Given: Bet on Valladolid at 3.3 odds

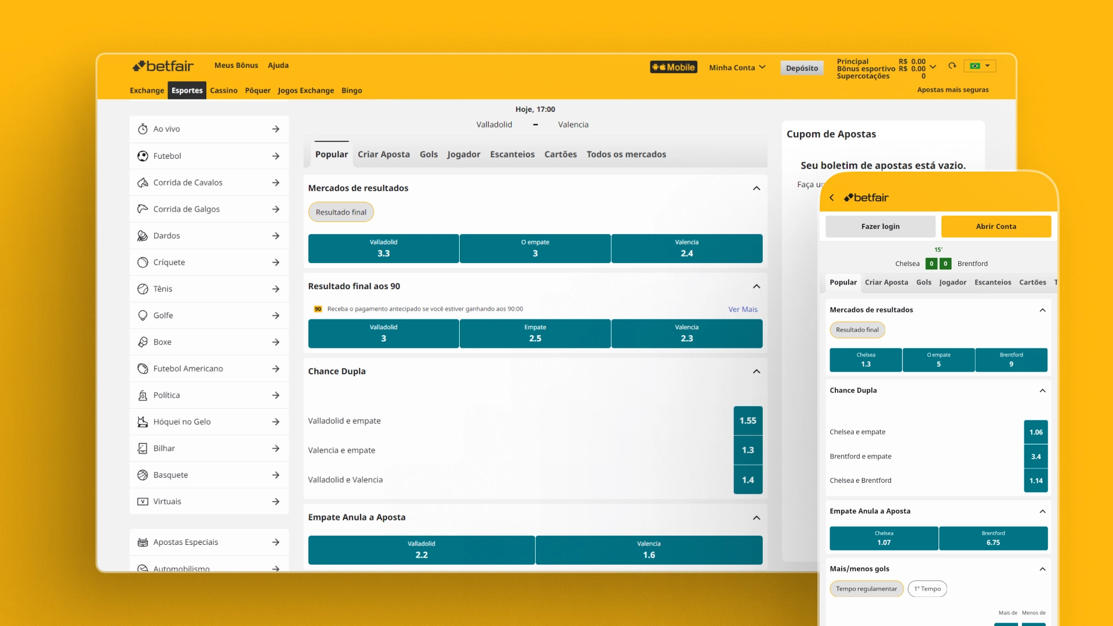Looking at the screenshot, I should coord(384,249).
